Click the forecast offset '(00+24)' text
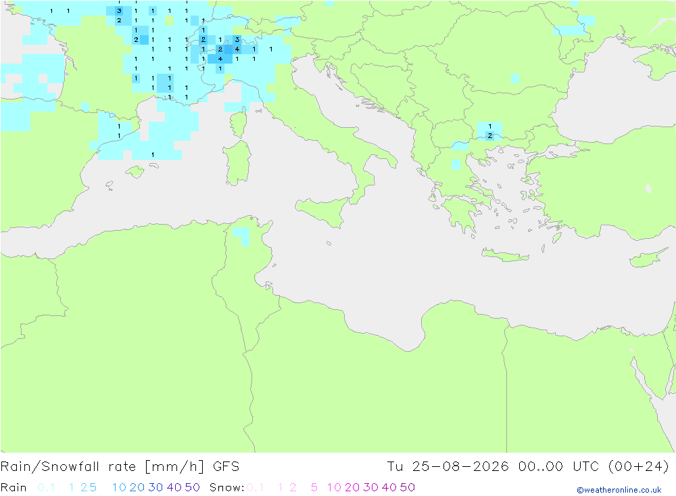This screenshot has height=496, width=676. 639,467
